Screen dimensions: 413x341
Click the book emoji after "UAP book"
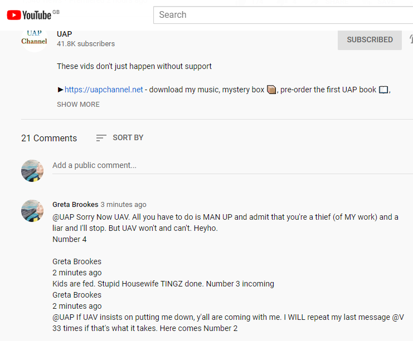(x=383, y=90)
